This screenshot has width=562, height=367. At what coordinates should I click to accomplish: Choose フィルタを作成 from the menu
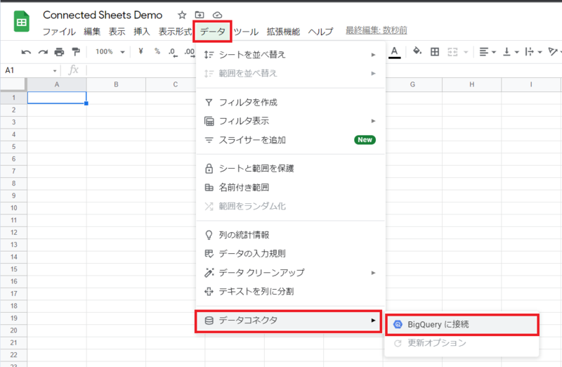tap(291, 103)
